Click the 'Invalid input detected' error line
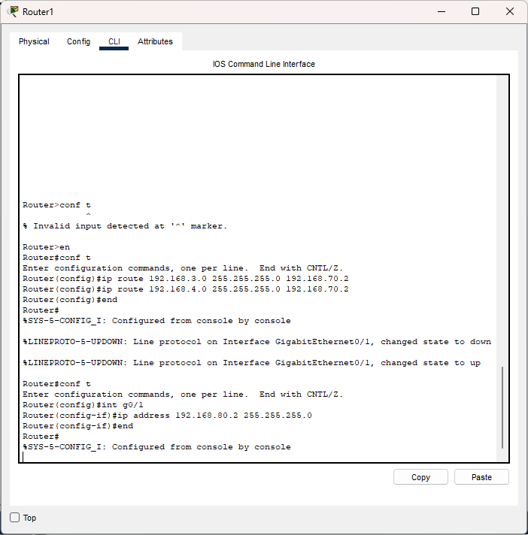Image resolution: width=528 pixels, height=535 pixels. [125, 226]
